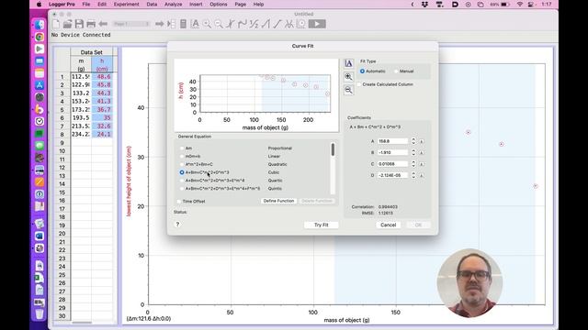
Task: Go to the next page with the right arrow
Action: click(x=159, y=24)
